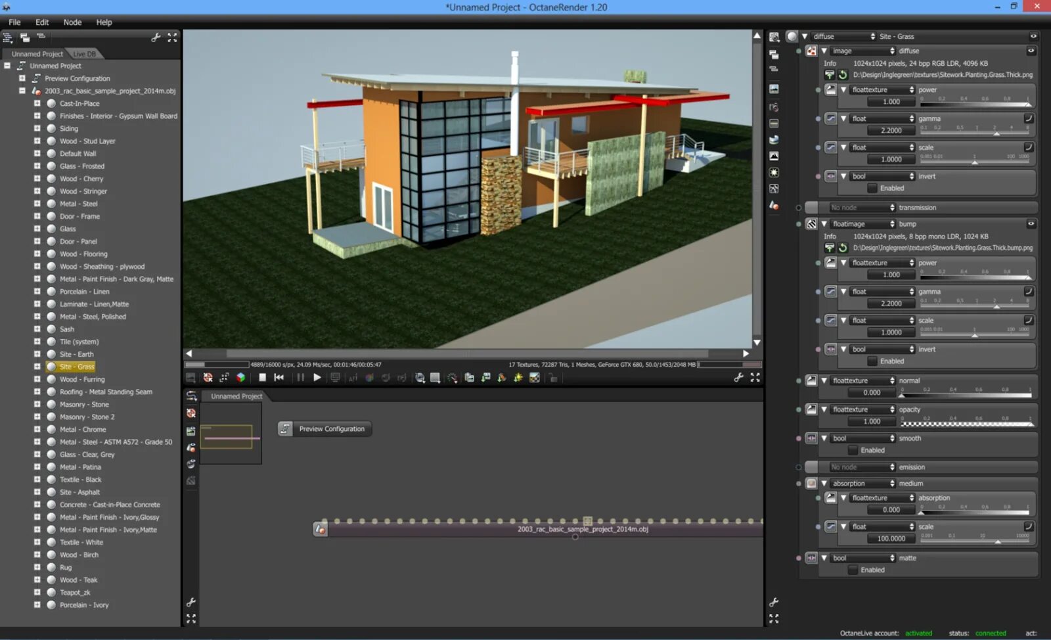
Task: Open the camera settings icon in right sidebar
Action: pos(774,107)
